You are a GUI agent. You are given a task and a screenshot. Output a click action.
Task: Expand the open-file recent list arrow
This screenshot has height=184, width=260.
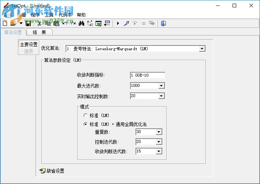coord(21,23)
